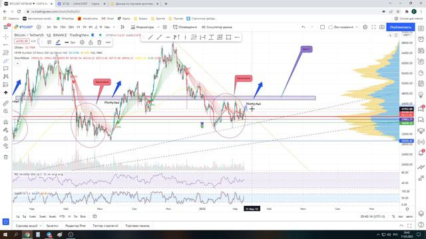Select the 1мес date range
Viewport: 426px width, 239px height.
click(x=33, y=216)
